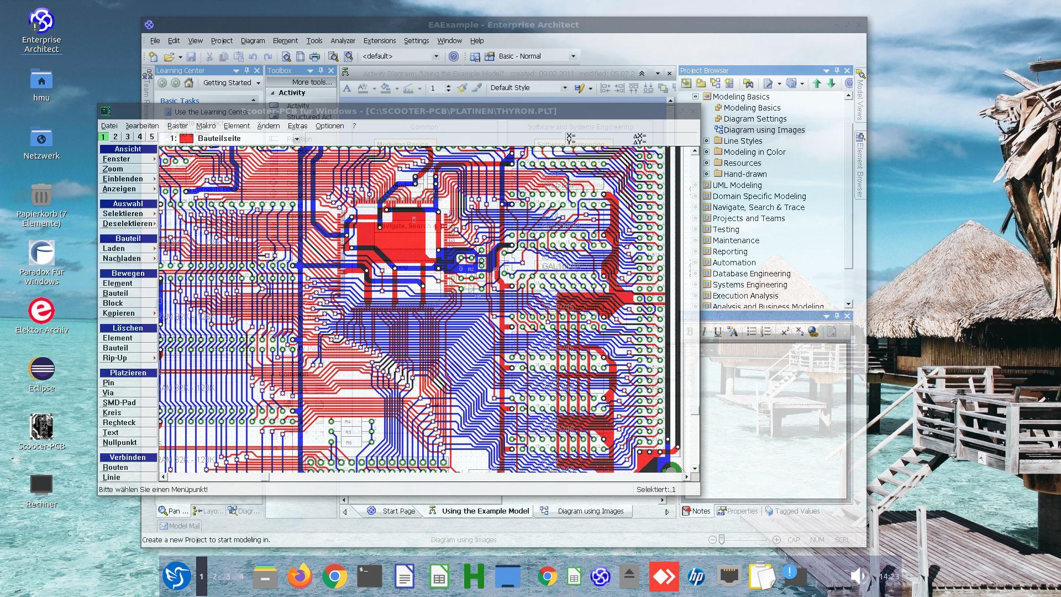Click the Learning Center Home icon
The height and width of the screenshot is (597, 1061).
pos(189,83)
